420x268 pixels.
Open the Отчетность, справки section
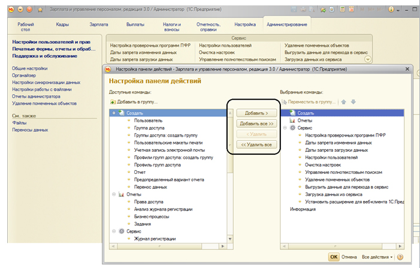209,27
